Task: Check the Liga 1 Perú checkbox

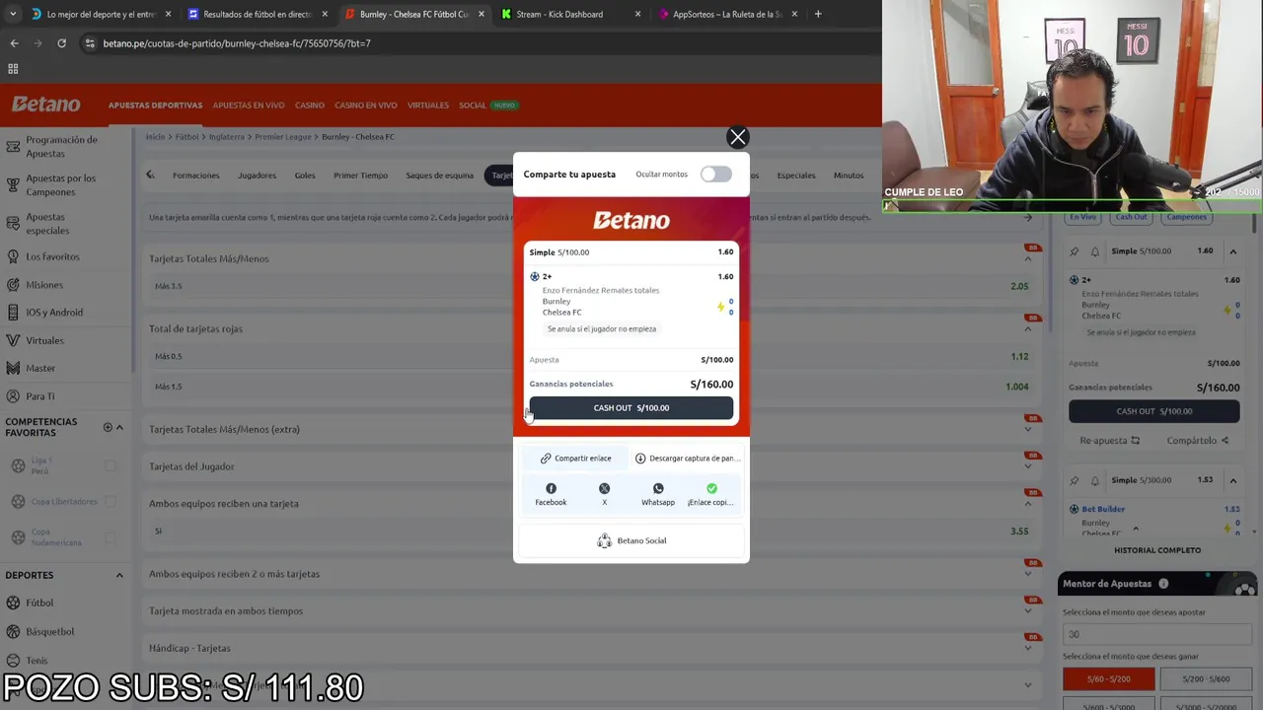Action: coord(111,465)
